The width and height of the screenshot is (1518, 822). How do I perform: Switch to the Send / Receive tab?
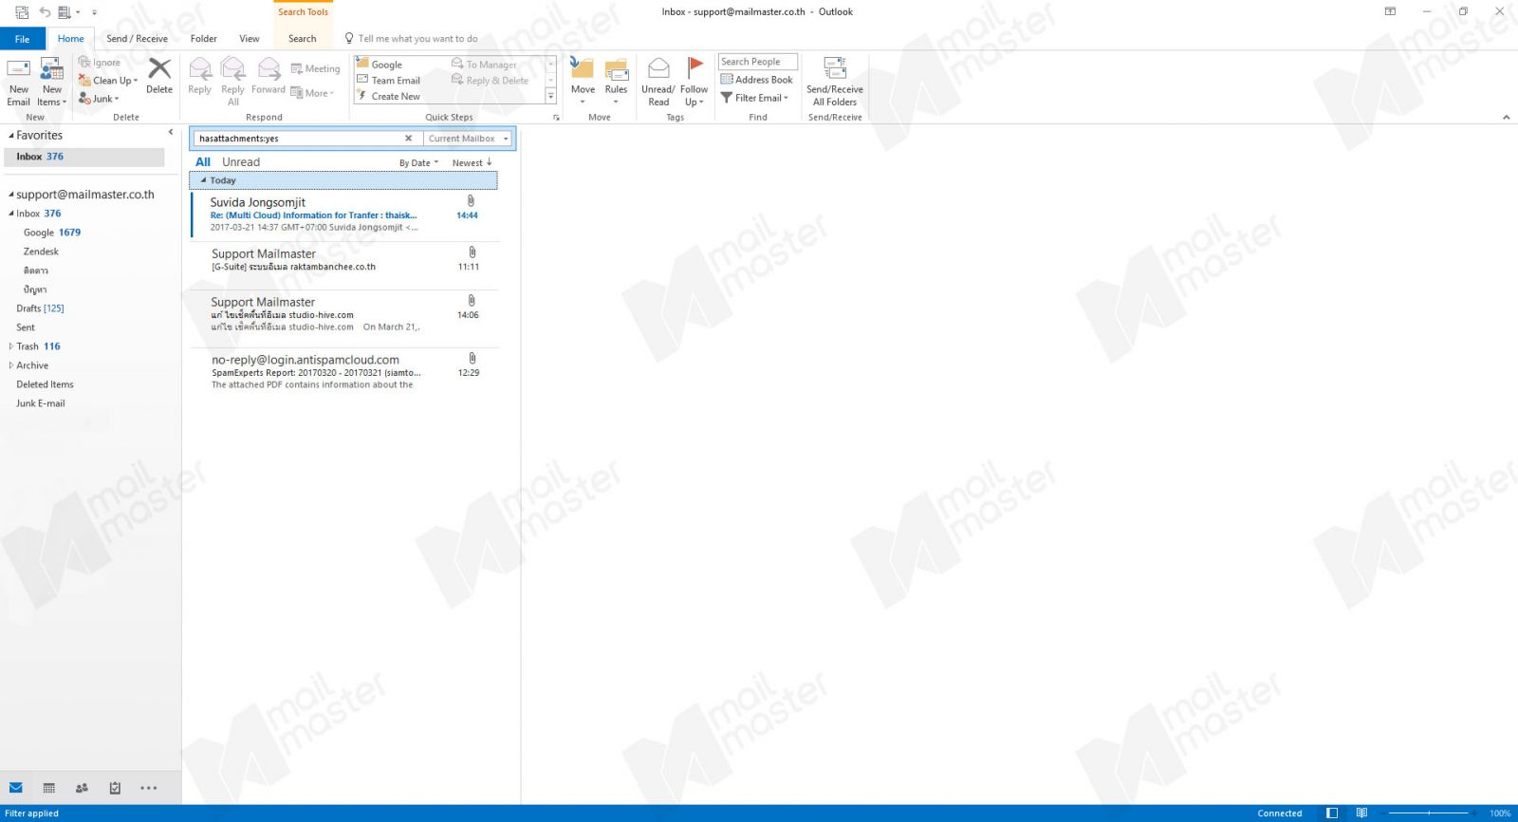click(137, 39)
